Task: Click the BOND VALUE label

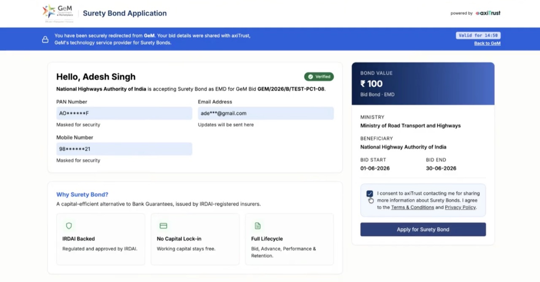Action: (376, 73)
